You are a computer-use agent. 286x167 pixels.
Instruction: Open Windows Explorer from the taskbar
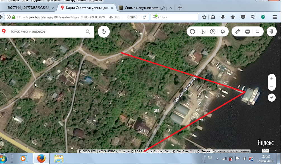58,159
